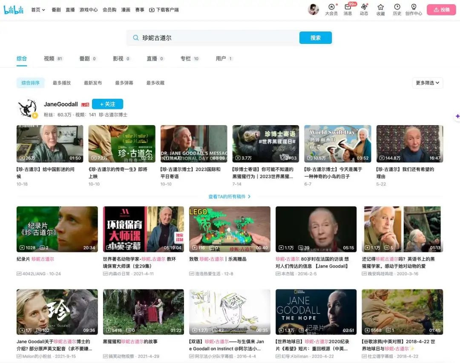Open the 创作中心 lightbulb icon

414,9
